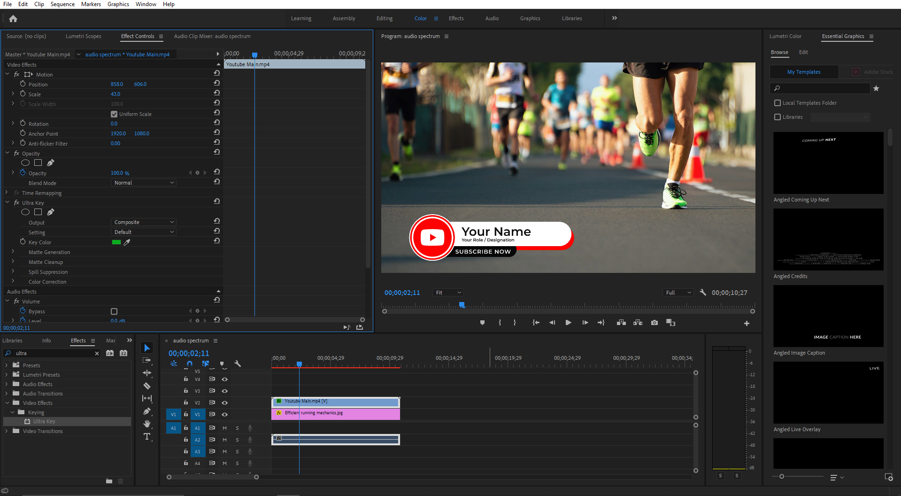Activate the Pen tool
The image size is (901, 496).
(x=147, y=411)
